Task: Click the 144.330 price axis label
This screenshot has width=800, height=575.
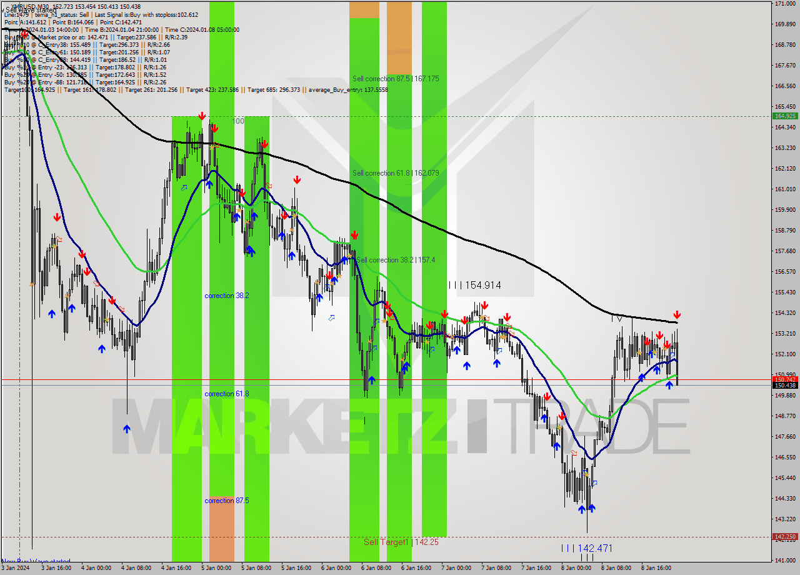Action: 785,498
